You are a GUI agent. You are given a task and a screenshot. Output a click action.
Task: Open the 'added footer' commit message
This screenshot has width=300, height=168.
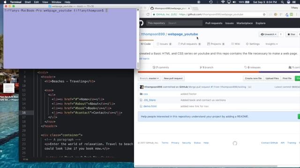[188, 94]
